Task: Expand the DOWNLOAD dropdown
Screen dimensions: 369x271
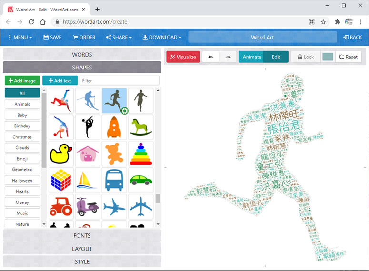Action: 162,37
